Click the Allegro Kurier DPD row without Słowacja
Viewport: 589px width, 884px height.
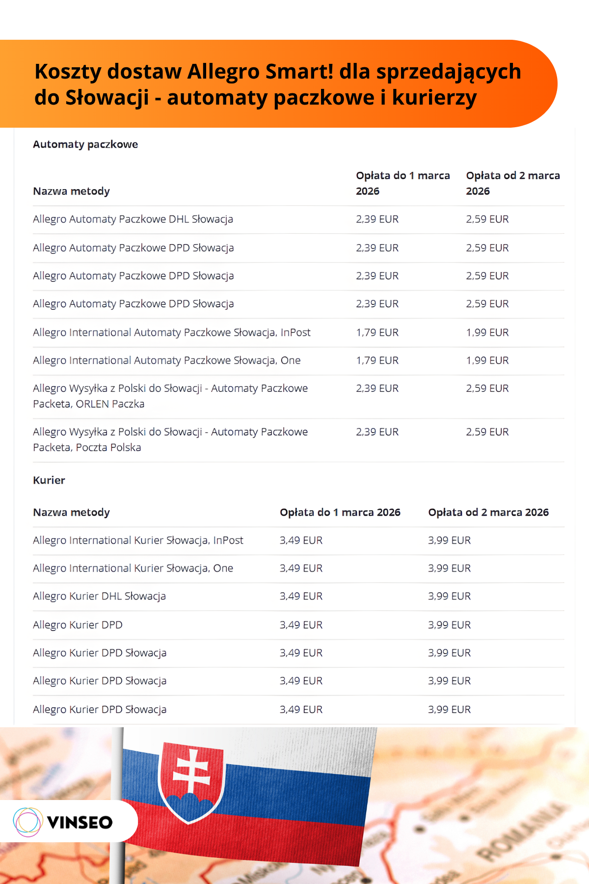[78, 625]
